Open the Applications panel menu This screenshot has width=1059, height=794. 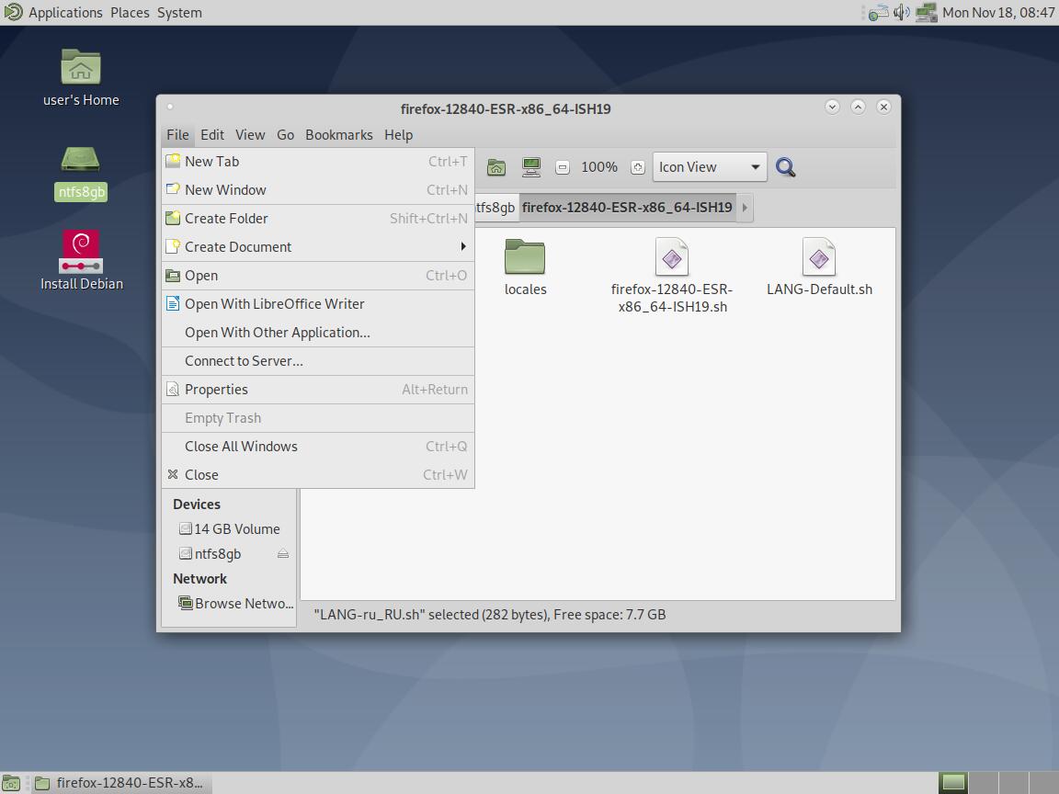pyautogui.click(x=65, y=12)
